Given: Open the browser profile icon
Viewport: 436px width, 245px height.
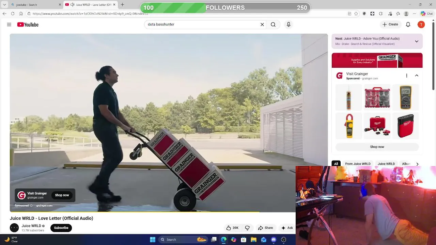Looking at the screenshot, I should (x=406, y=14).
